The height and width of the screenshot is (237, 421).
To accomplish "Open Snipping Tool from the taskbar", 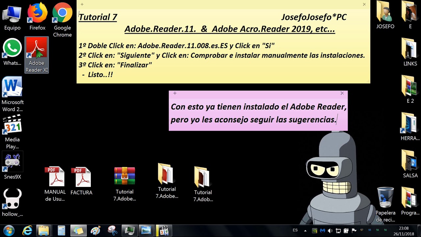I will tap(112, 230).
